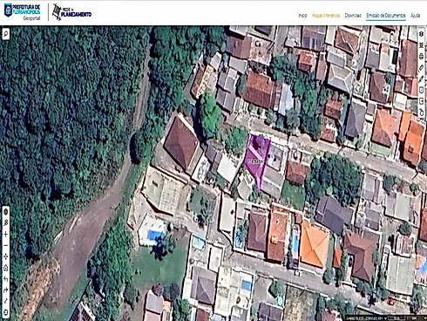Click the bottom hand icon in right toolbar

point(421,113)
